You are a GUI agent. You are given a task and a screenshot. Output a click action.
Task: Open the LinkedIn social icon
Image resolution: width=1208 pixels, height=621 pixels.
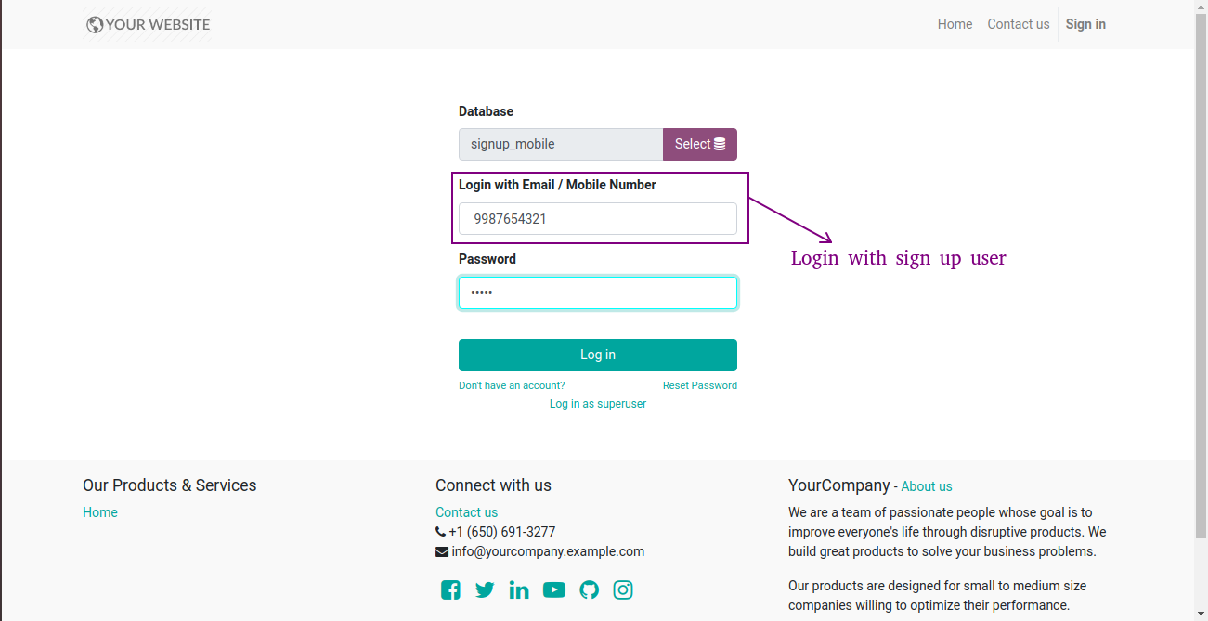coord(519,589)
